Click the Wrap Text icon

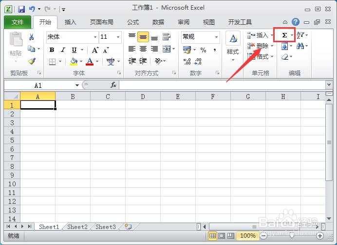pos(167,36)
